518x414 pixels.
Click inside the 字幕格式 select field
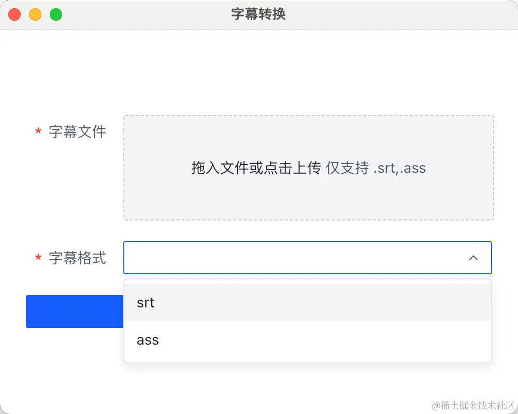[308, 258]
